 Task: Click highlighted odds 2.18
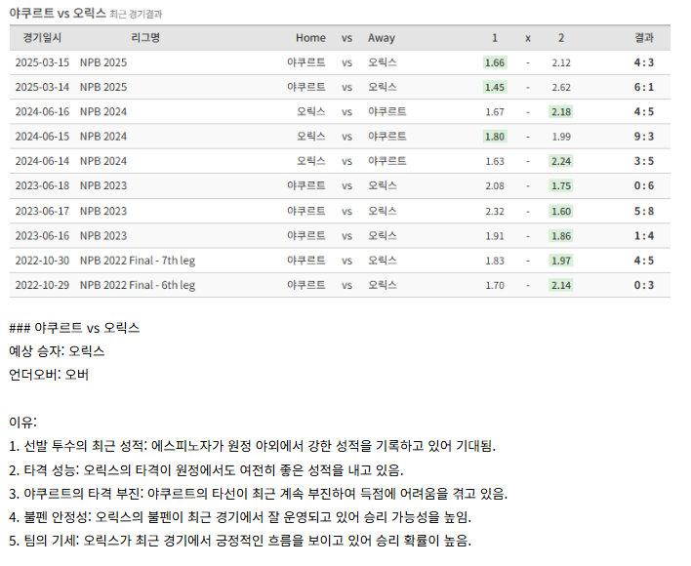(561, 112)
